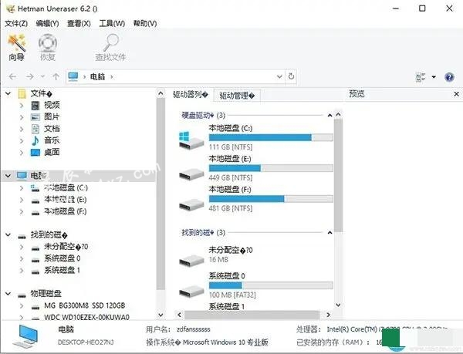Switch to the 驱动管理器 tab

(237, 96)
